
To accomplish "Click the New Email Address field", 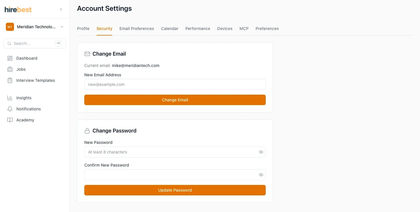I will coord(175,84).
